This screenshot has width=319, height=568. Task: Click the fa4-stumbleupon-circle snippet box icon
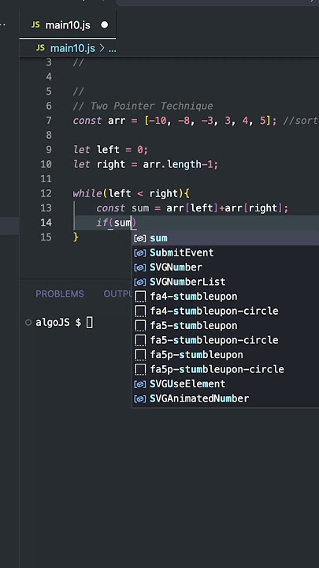tap(140, 311)
